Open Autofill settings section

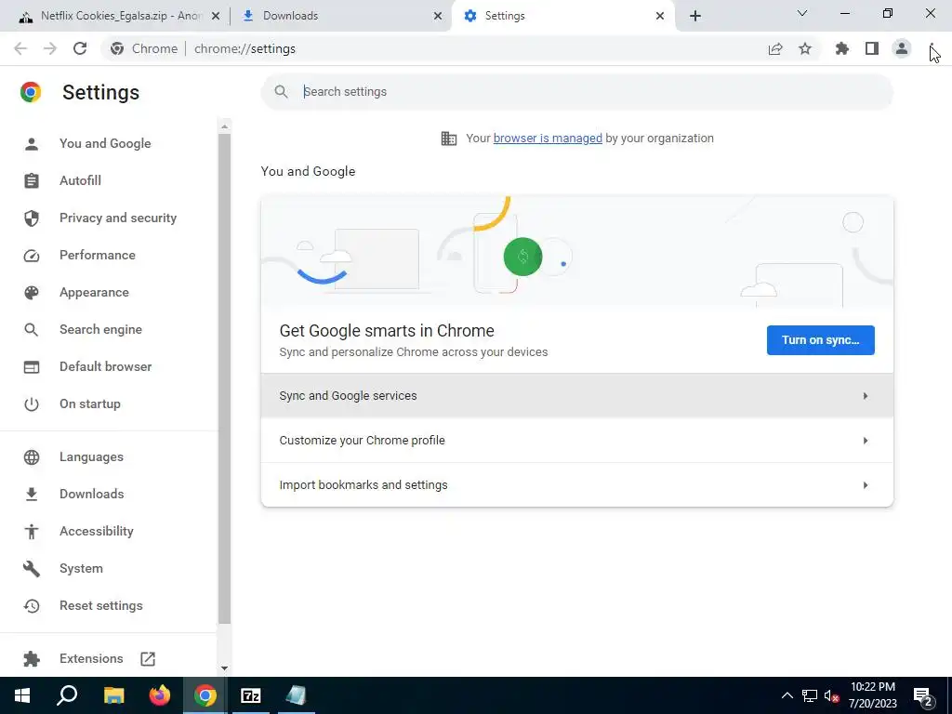tap(80, 181)
